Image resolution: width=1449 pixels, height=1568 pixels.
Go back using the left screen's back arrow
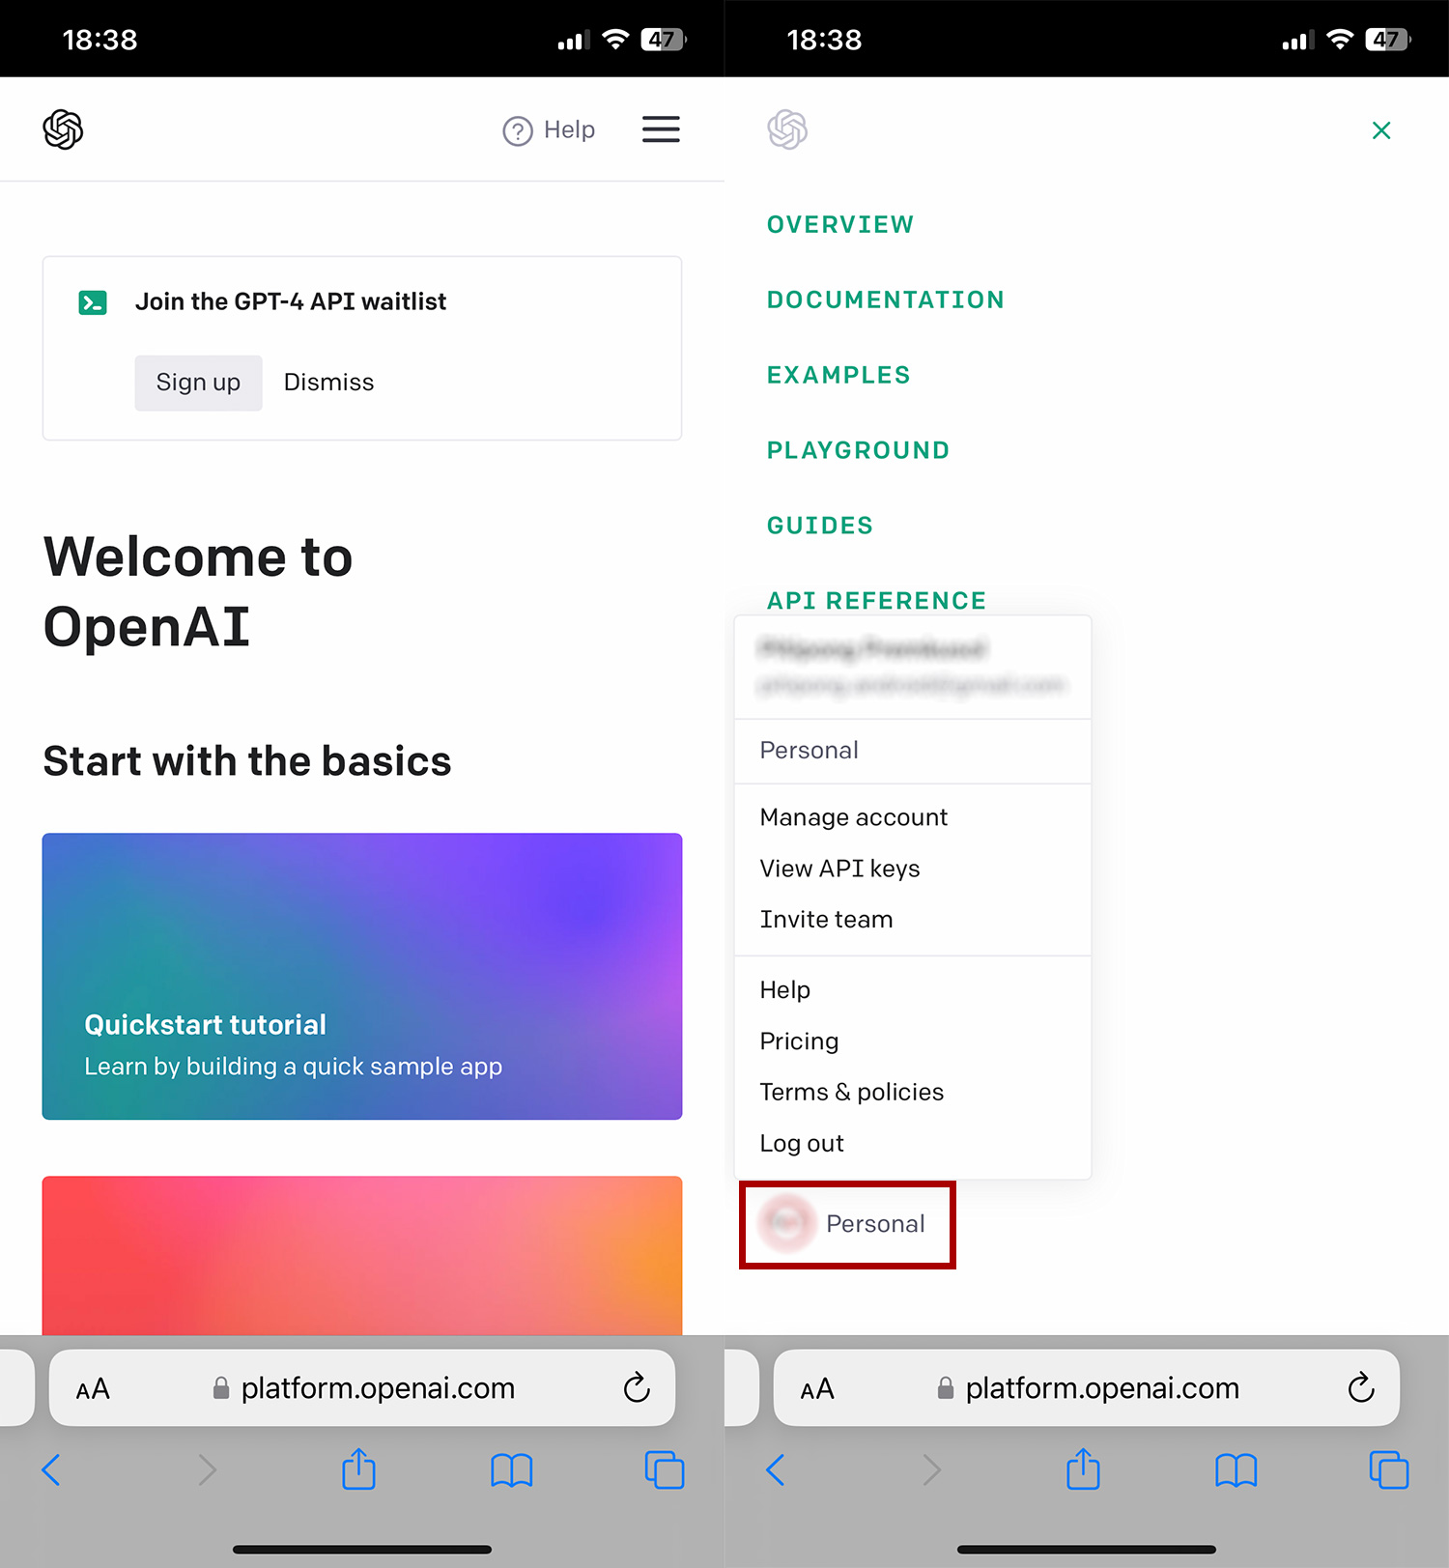click(52, 1469)
